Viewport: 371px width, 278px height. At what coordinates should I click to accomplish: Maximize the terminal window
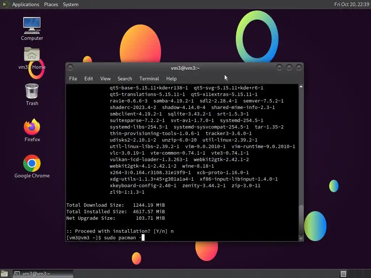289,68
